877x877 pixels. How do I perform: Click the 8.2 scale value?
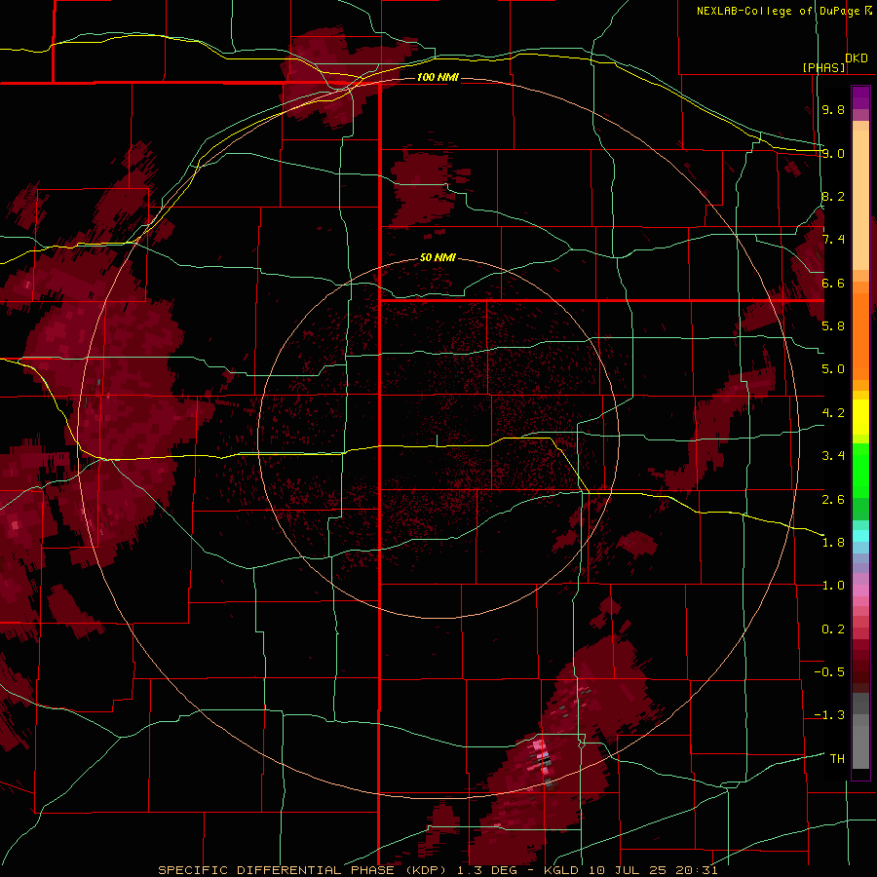pos(833,196)
